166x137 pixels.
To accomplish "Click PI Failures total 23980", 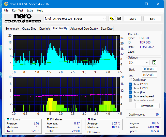I will click(76, 131).
